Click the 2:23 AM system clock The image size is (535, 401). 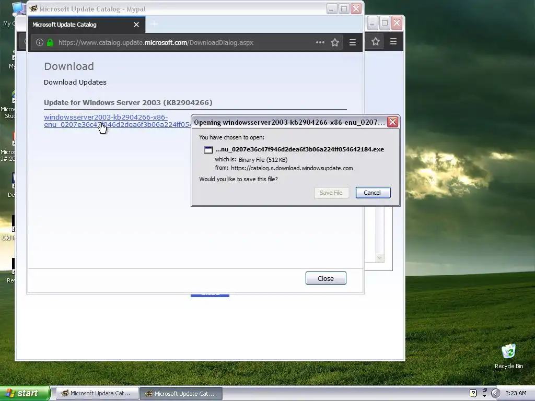(516, 393)
